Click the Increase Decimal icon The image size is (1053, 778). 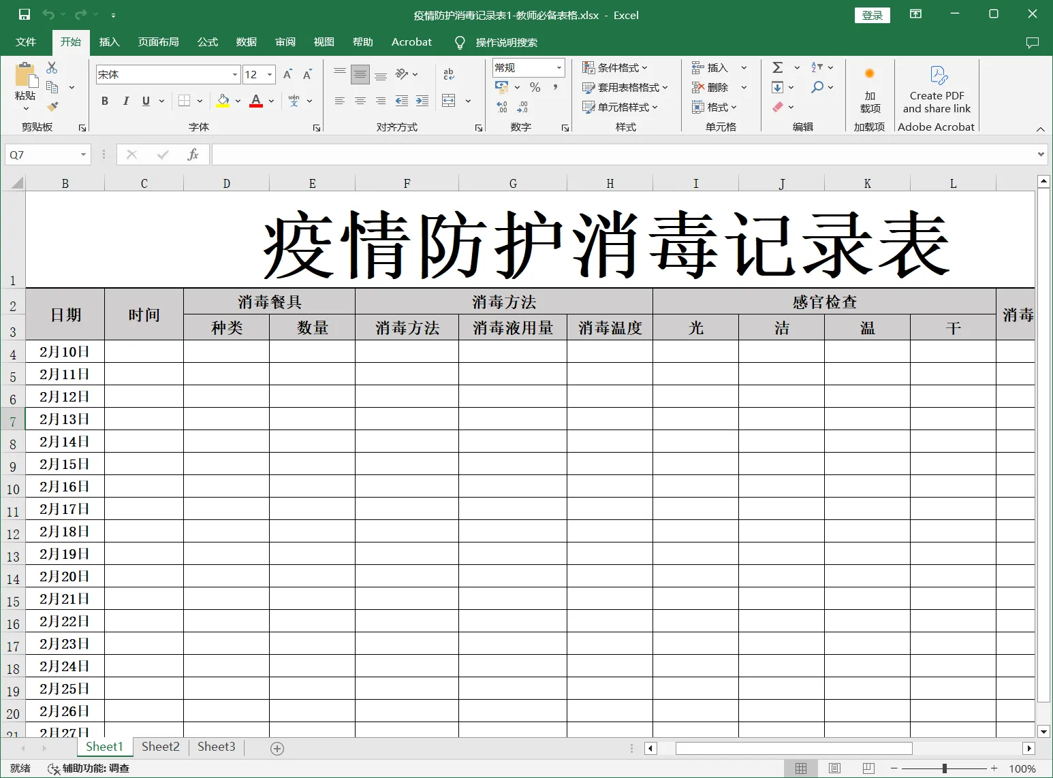click(x=502, y=107)
